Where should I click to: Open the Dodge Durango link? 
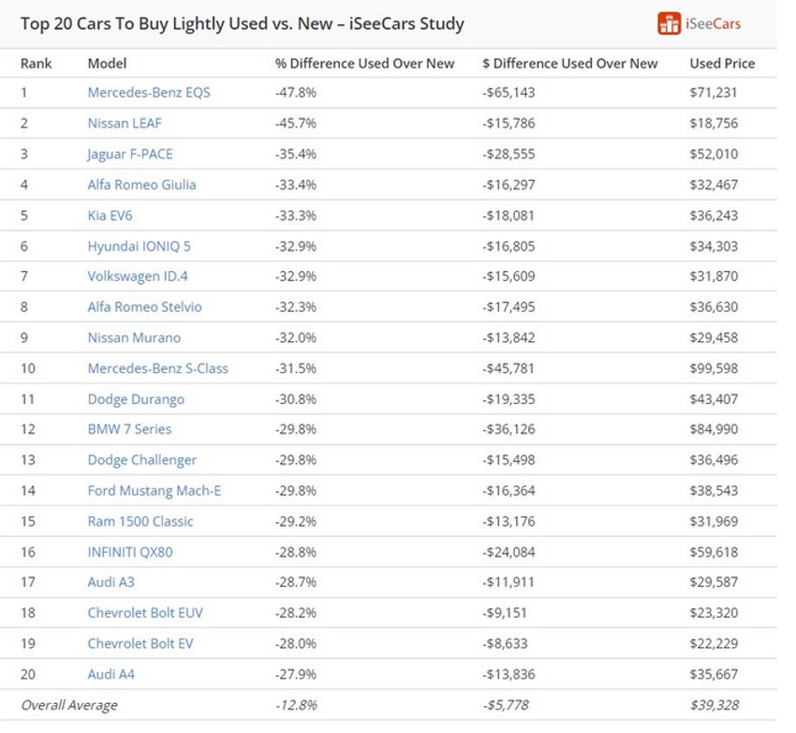tap(136, 399)
